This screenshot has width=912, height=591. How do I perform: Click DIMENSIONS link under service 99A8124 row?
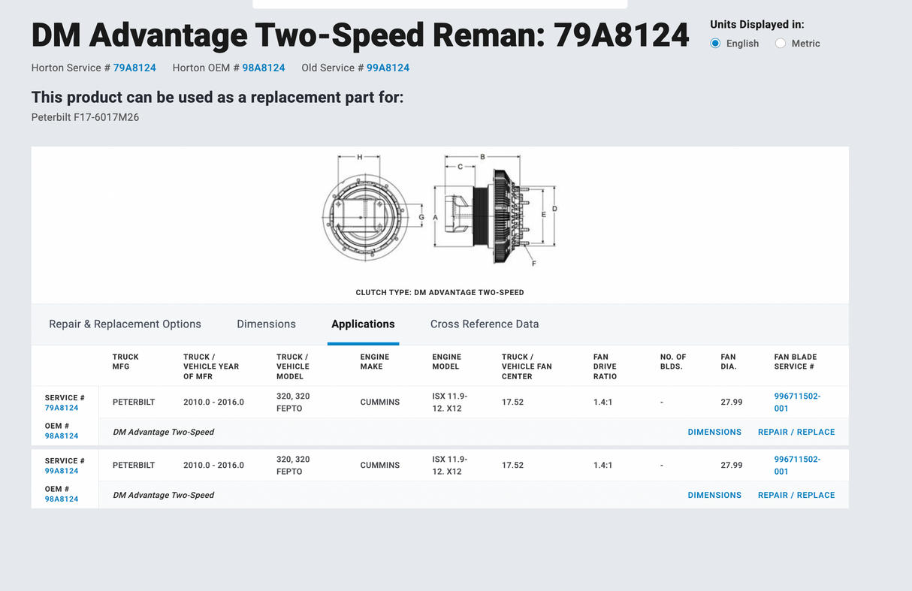(x=714, y=495)
